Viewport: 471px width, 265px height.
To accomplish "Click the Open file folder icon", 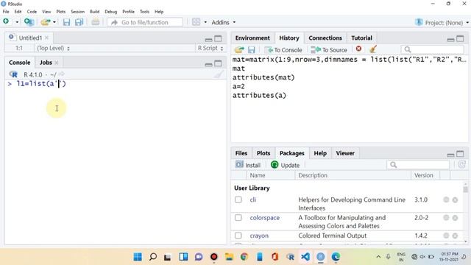I will [46, 22].
